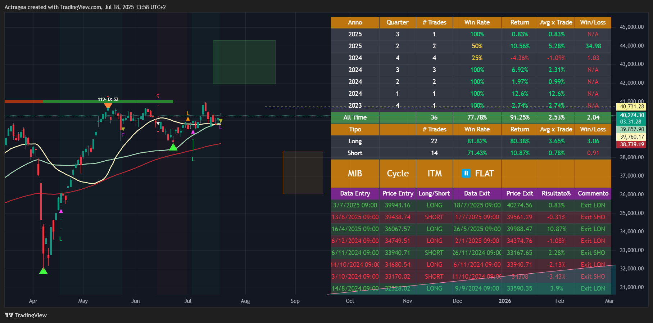653x323 pixels.
Task: Click the Tipo header cell
Action: [355, 129]
